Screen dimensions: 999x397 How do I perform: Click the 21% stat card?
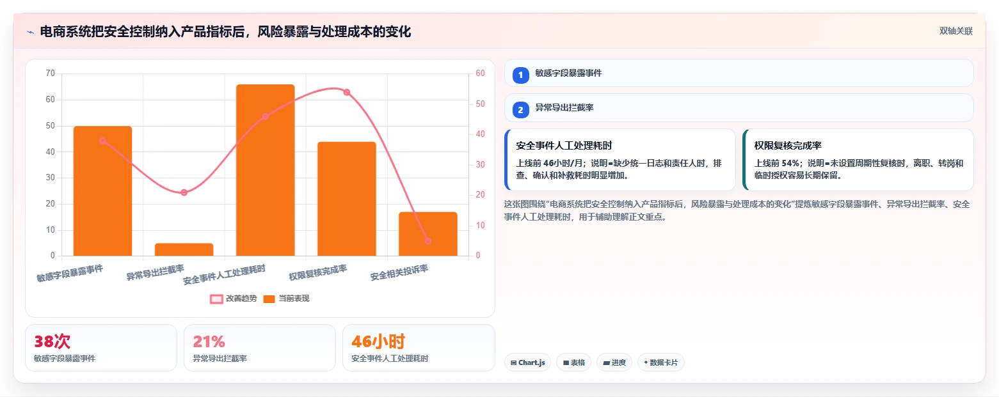260,348
